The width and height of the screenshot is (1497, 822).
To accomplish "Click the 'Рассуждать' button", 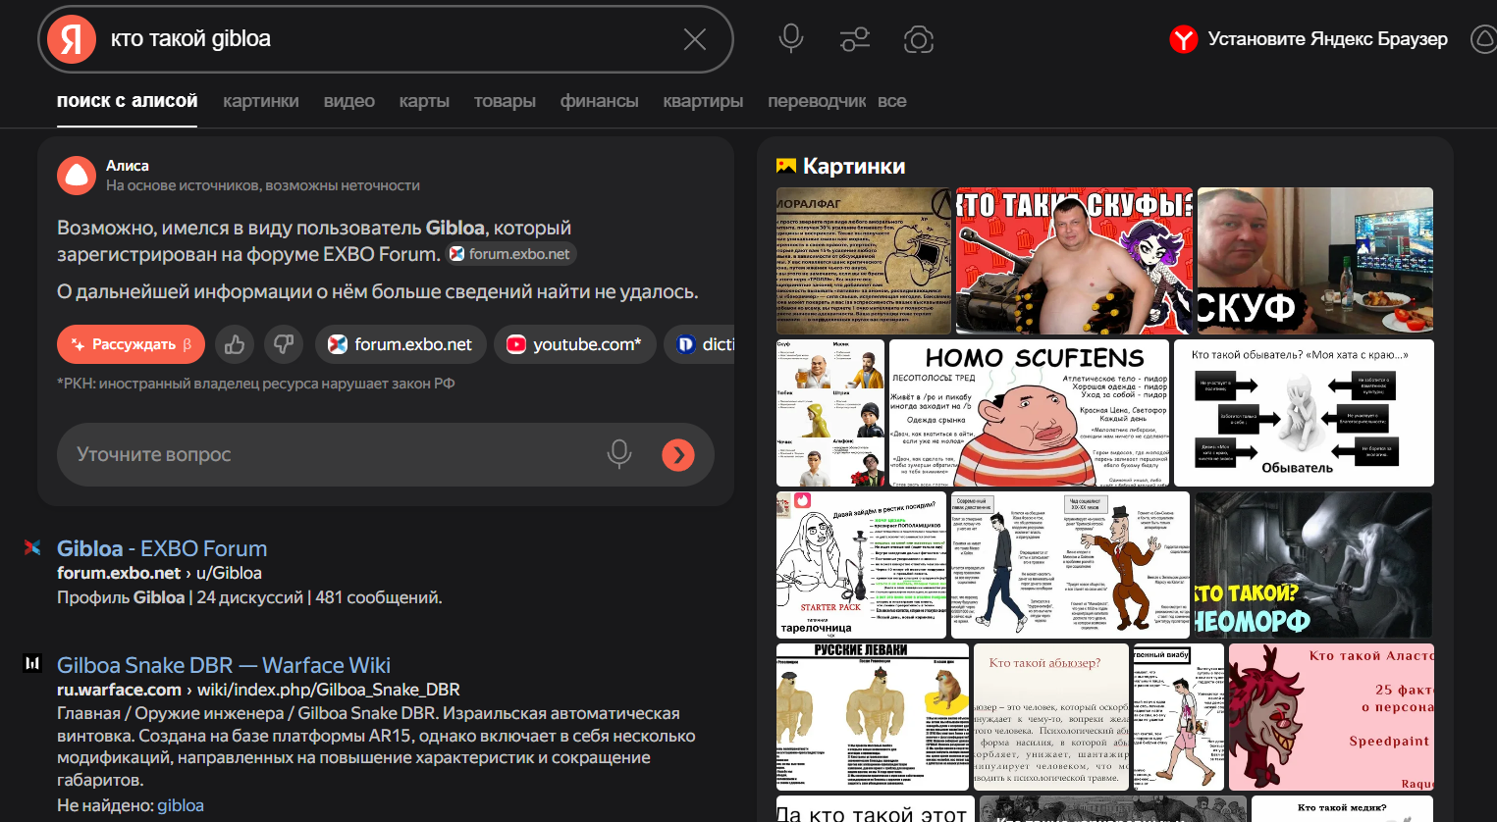I will click(131, 344).
